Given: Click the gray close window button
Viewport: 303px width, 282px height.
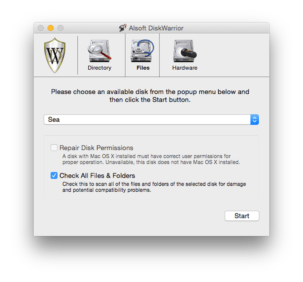Looking at the screenshot, I should coord(41,28).
